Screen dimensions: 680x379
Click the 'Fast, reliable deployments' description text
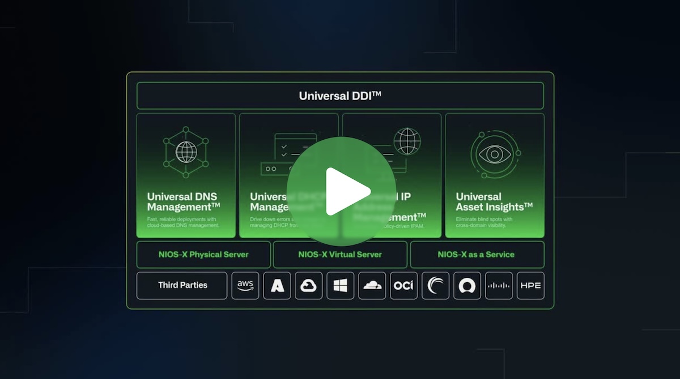point(183,222)
